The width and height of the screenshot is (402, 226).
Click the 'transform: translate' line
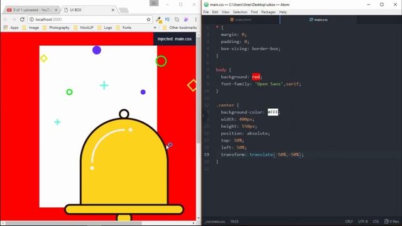(x=262, y=154)
